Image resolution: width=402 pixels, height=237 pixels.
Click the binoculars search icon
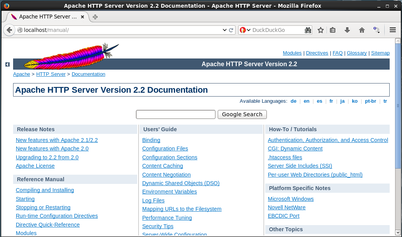click(308, 30)
